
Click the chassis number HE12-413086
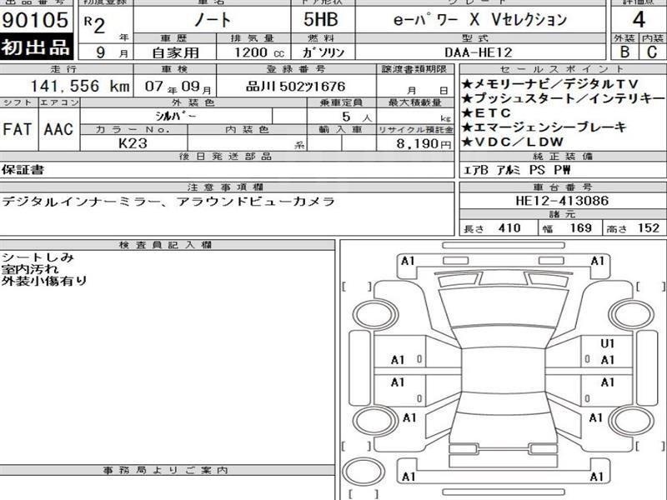(x=562, y=200)
